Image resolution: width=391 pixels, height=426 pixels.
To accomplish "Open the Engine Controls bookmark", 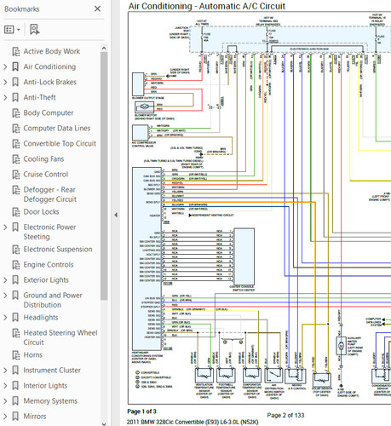I will coord(49,264).
